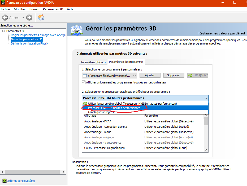Collapse the Paramètres 3D tree node
Screen dimensions: 247x186
pos(3,31)
